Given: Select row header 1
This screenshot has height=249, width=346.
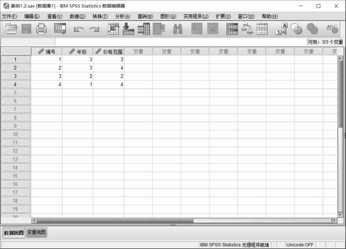Looking at the screenshot, I should pos(15,60).
